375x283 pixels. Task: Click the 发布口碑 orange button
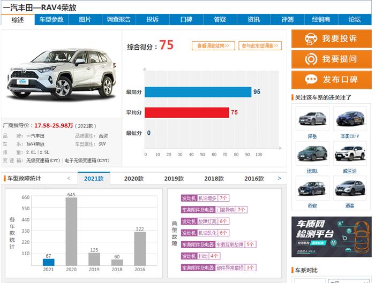pyautogui.click(x=332, y=80)
